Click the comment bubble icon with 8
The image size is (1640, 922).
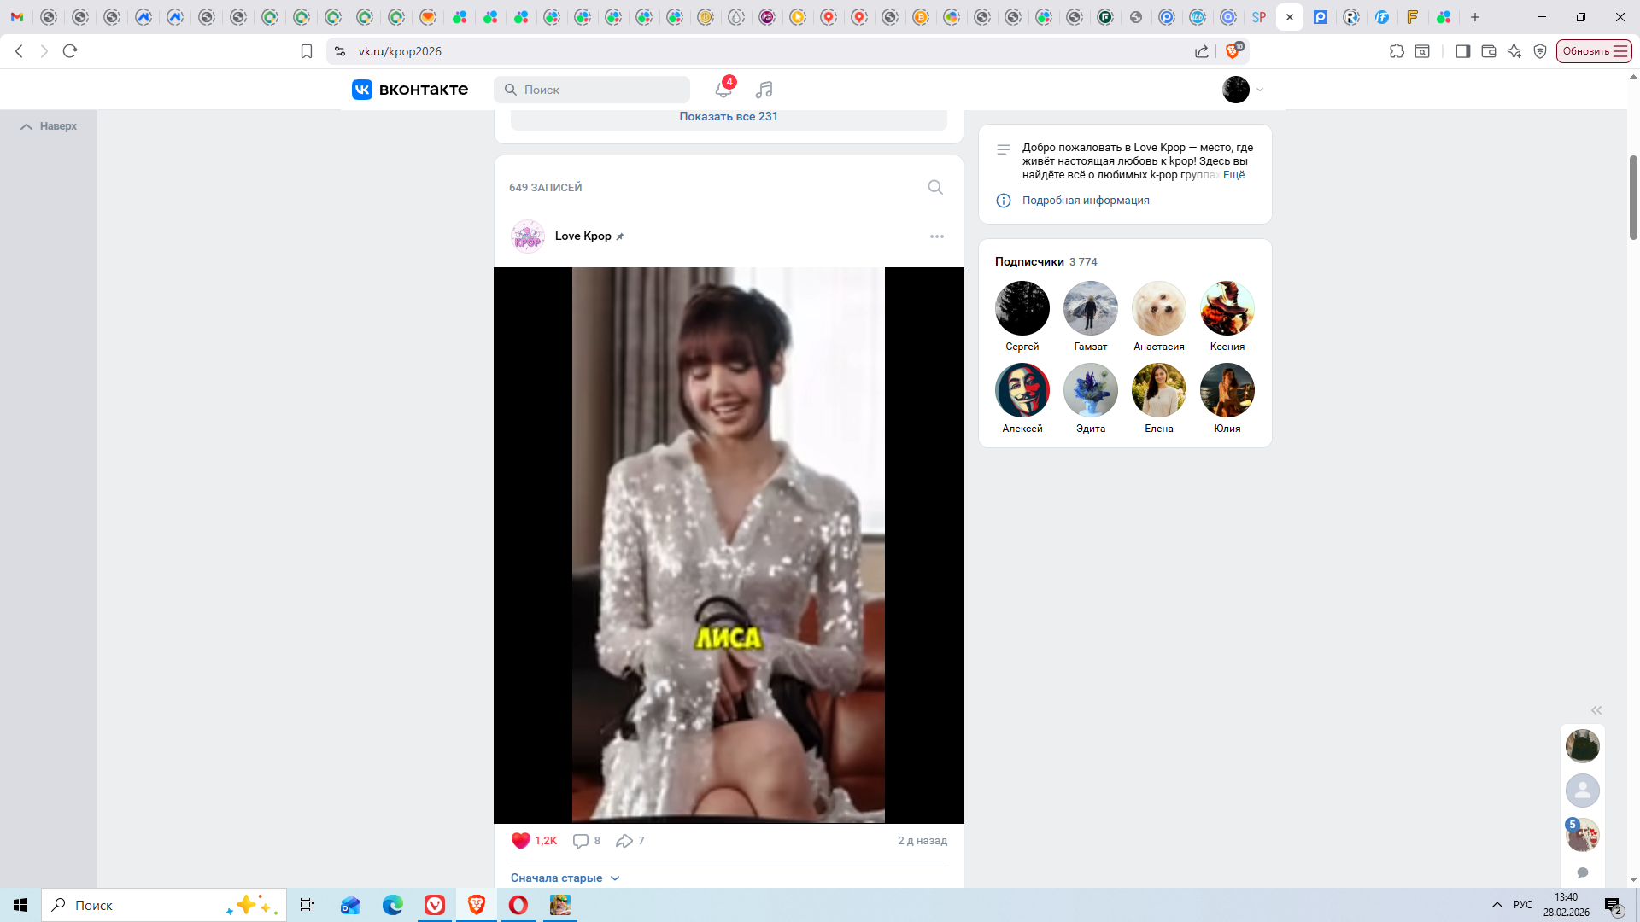(581, 841)
